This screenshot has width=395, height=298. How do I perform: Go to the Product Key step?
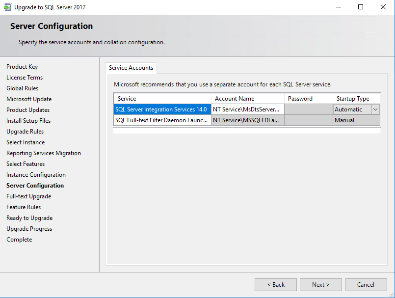[22, 67]
